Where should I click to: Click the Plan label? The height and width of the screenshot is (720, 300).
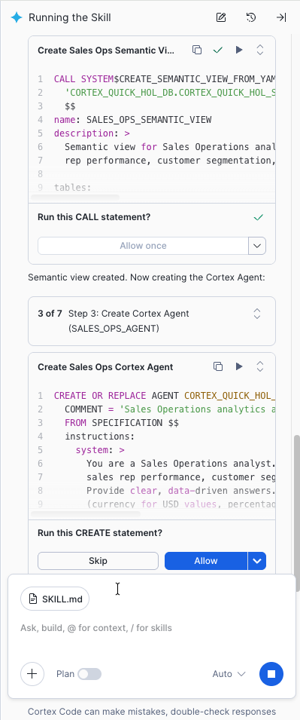[65, 674]
